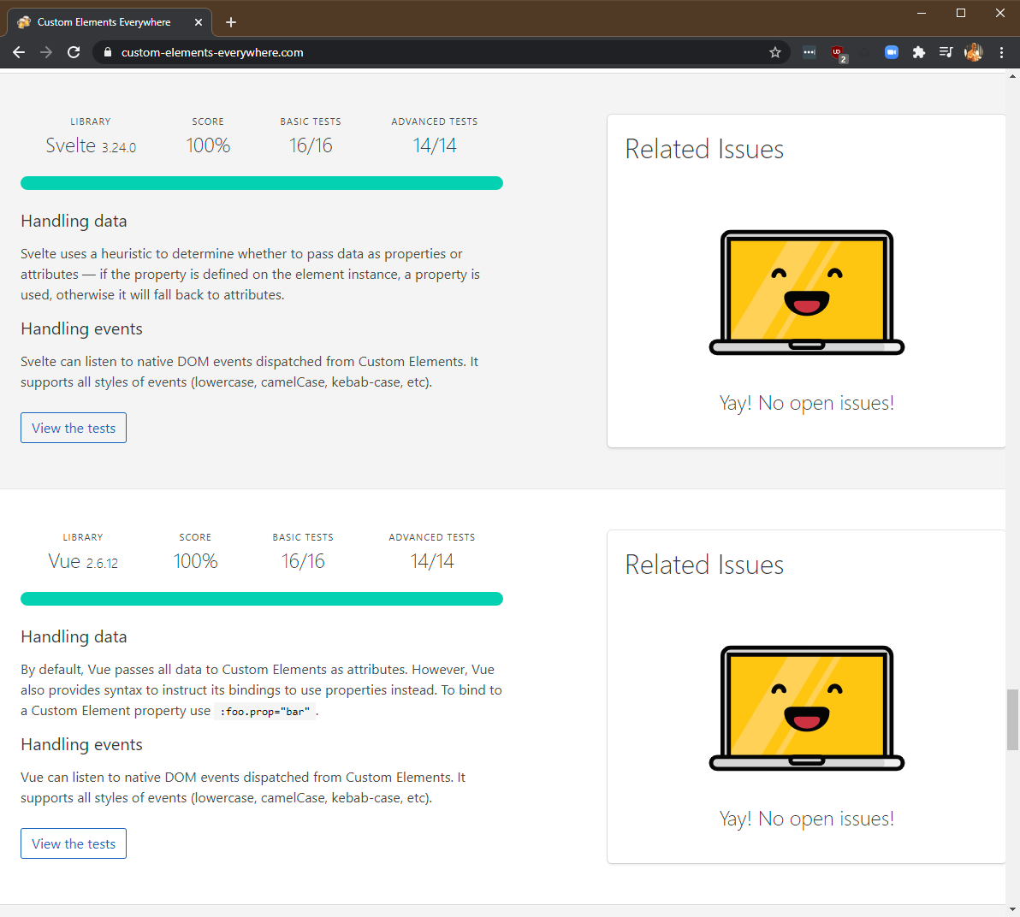Open the Extensions puzzle menu
1020x917 pixels.
click(918, 53)
